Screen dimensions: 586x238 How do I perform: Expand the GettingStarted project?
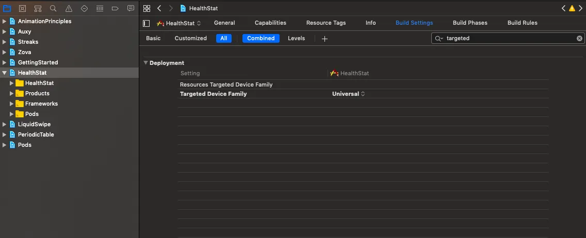pos(5,62)
